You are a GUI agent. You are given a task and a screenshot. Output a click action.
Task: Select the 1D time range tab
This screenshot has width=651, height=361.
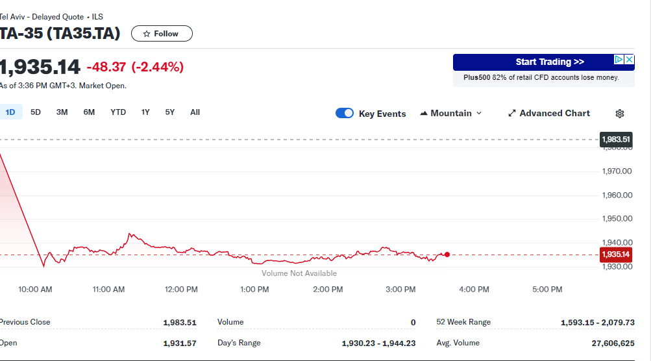[x=10, y=112]
